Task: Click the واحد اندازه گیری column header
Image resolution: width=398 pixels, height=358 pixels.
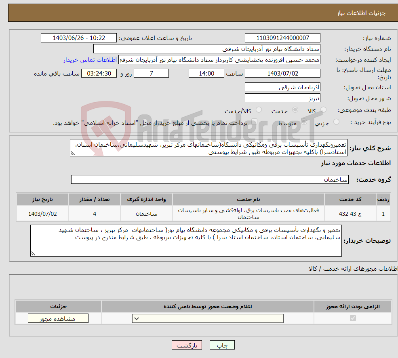Action: click(146, 200)
